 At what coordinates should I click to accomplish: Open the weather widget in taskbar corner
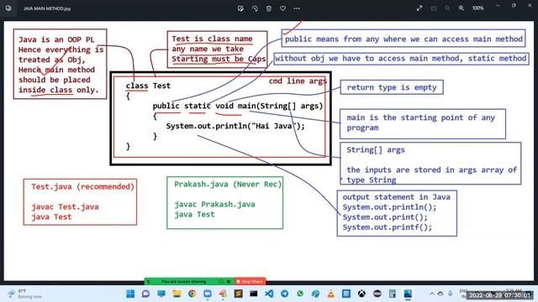[x=24, y=294]
